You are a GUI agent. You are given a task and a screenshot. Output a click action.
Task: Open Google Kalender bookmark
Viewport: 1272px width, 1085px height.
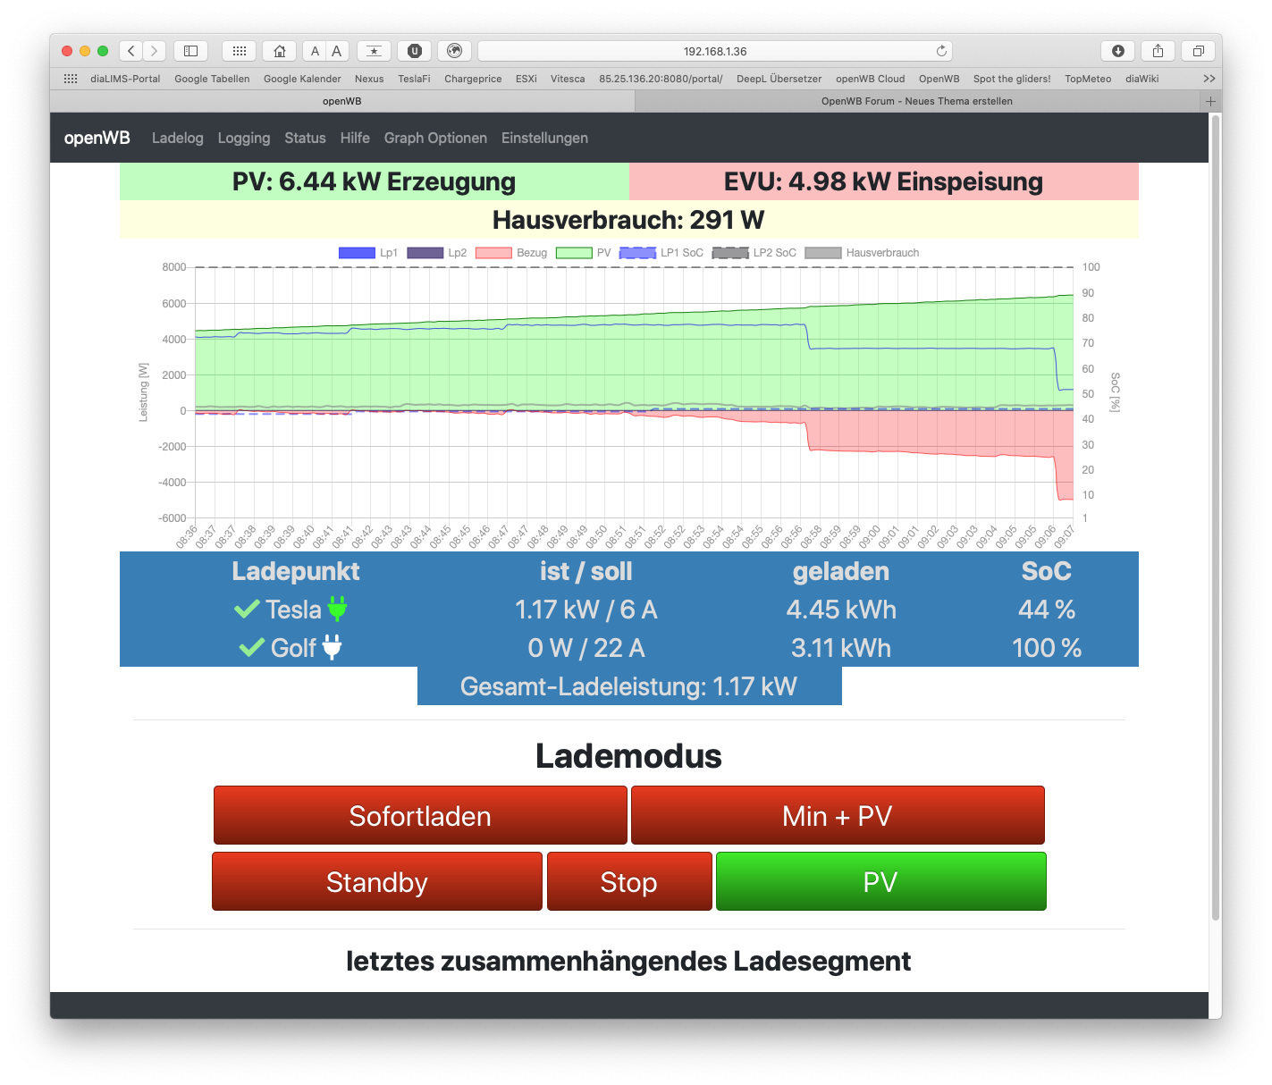302,79
